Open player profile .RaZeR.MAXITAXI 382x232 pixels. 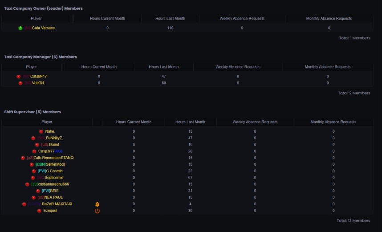50,204
